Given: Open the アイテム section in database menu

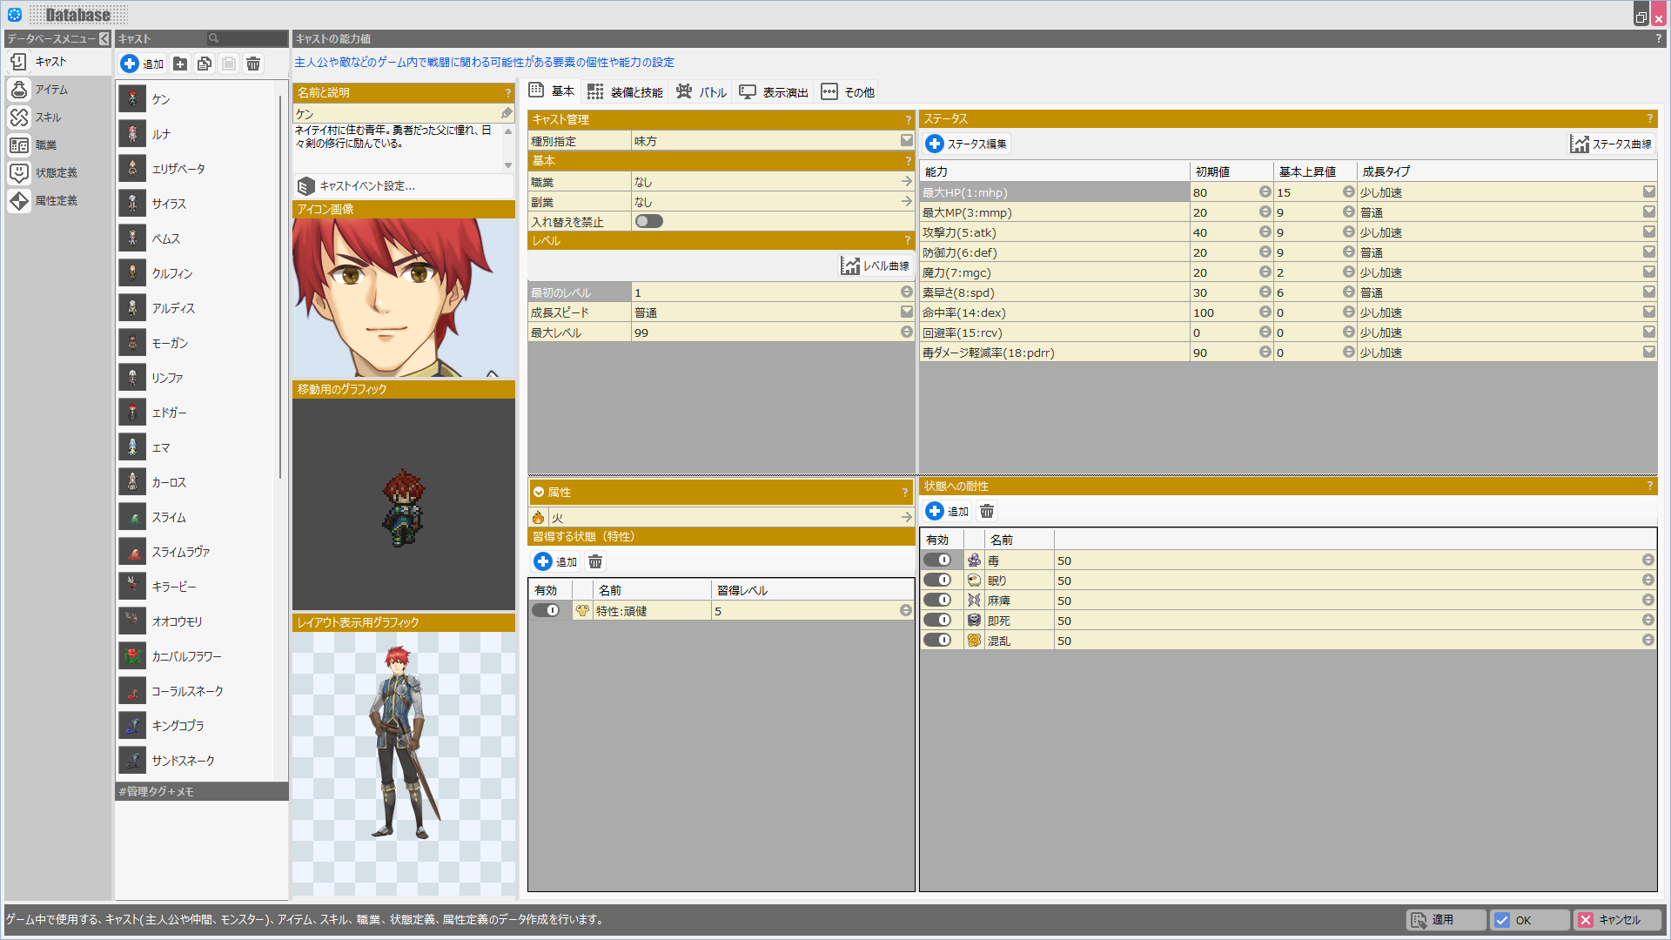Looking at the screenshot, I should tap(50, 90).
